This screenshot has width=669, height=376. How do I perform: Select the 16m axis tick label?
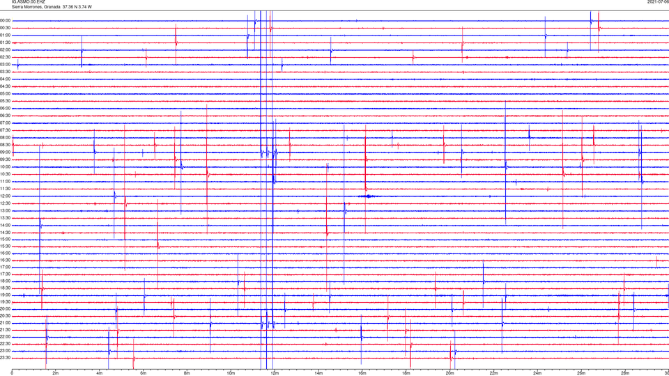[362, 373]
